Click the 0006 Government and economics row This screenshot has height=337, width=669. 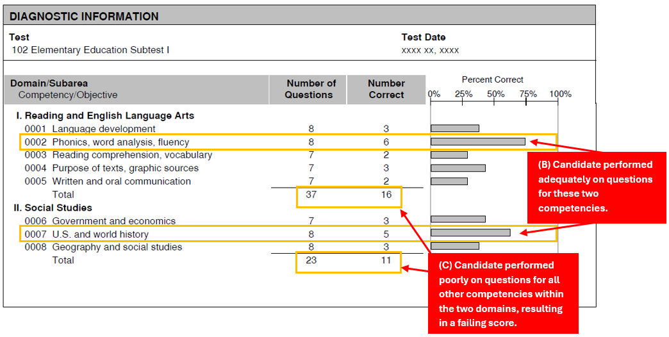click(x=100, y=221)
